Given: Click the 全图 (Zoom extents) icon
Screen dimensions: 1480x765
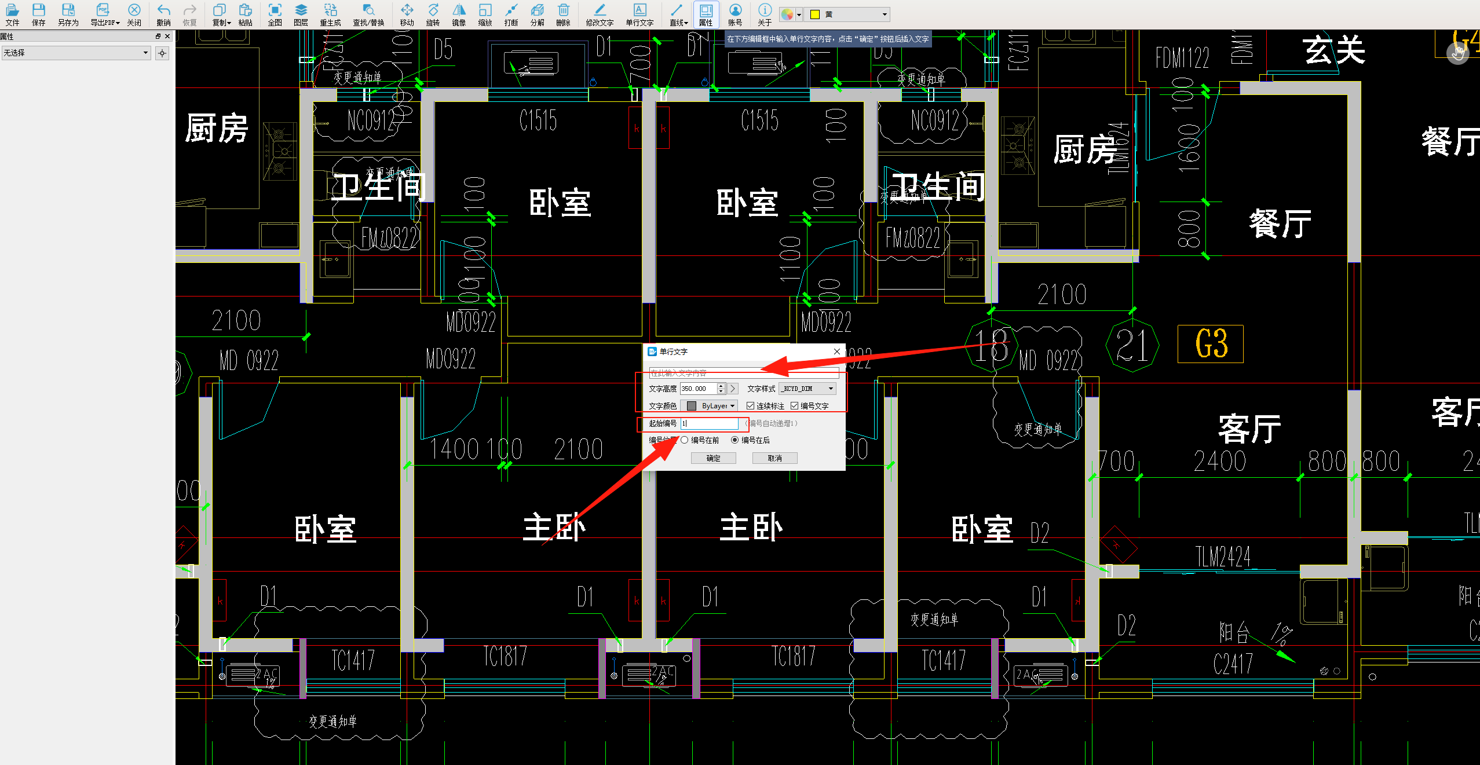Looking at the screenshot, I should pyautogui.click(x=275, y=14).
